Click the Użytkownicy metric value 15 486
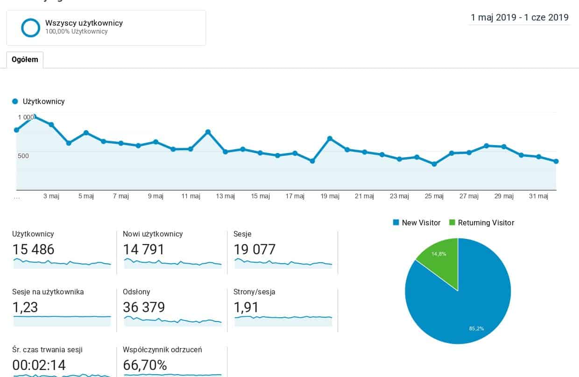Screen dimensions: 579x377 [x=34, y=250]
